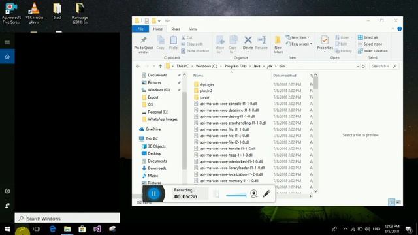418x235 pixels.
Task: Click Java in the address bar
Action: [257, 66]
